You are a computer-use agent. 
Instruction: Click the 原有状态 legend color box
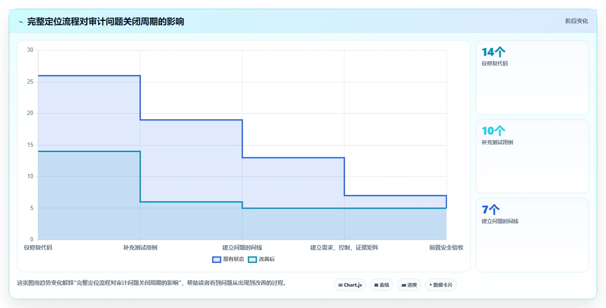(x=217, y=259)
